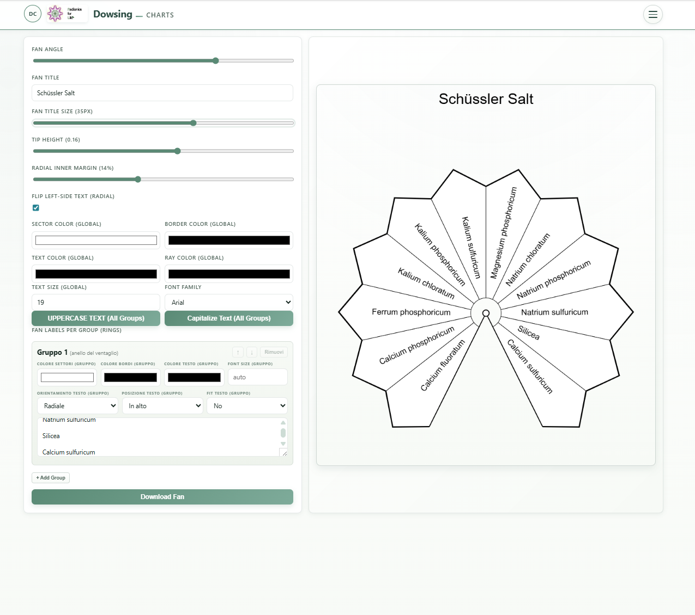Click the Gruppo 1 heading

tap(52, 352)
